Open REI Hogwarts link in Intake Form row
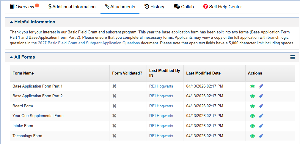The width and height of the screenshot is (300, 144). coord(161,126)
